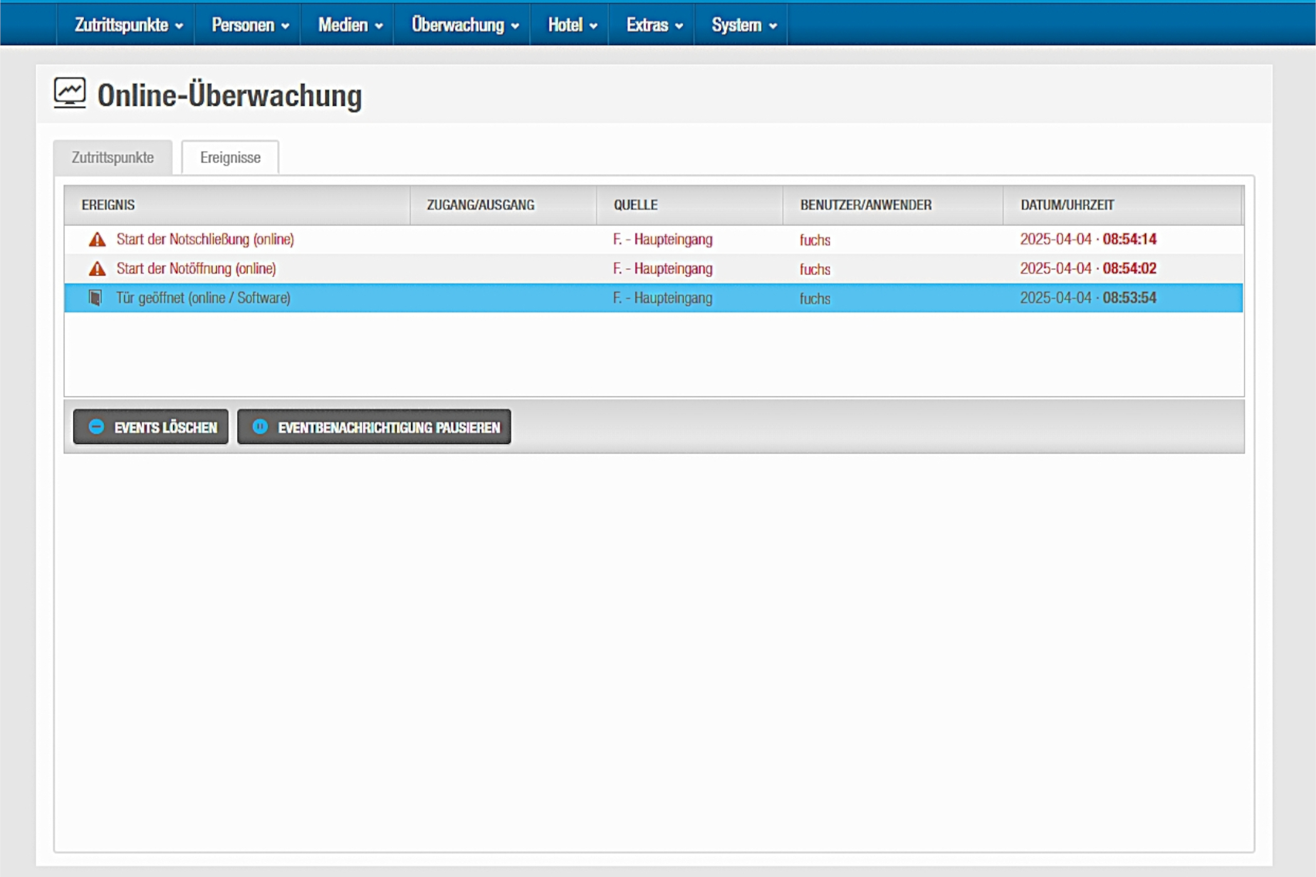
Task: Open the Überwachung menu
Action: pos(464,25)
